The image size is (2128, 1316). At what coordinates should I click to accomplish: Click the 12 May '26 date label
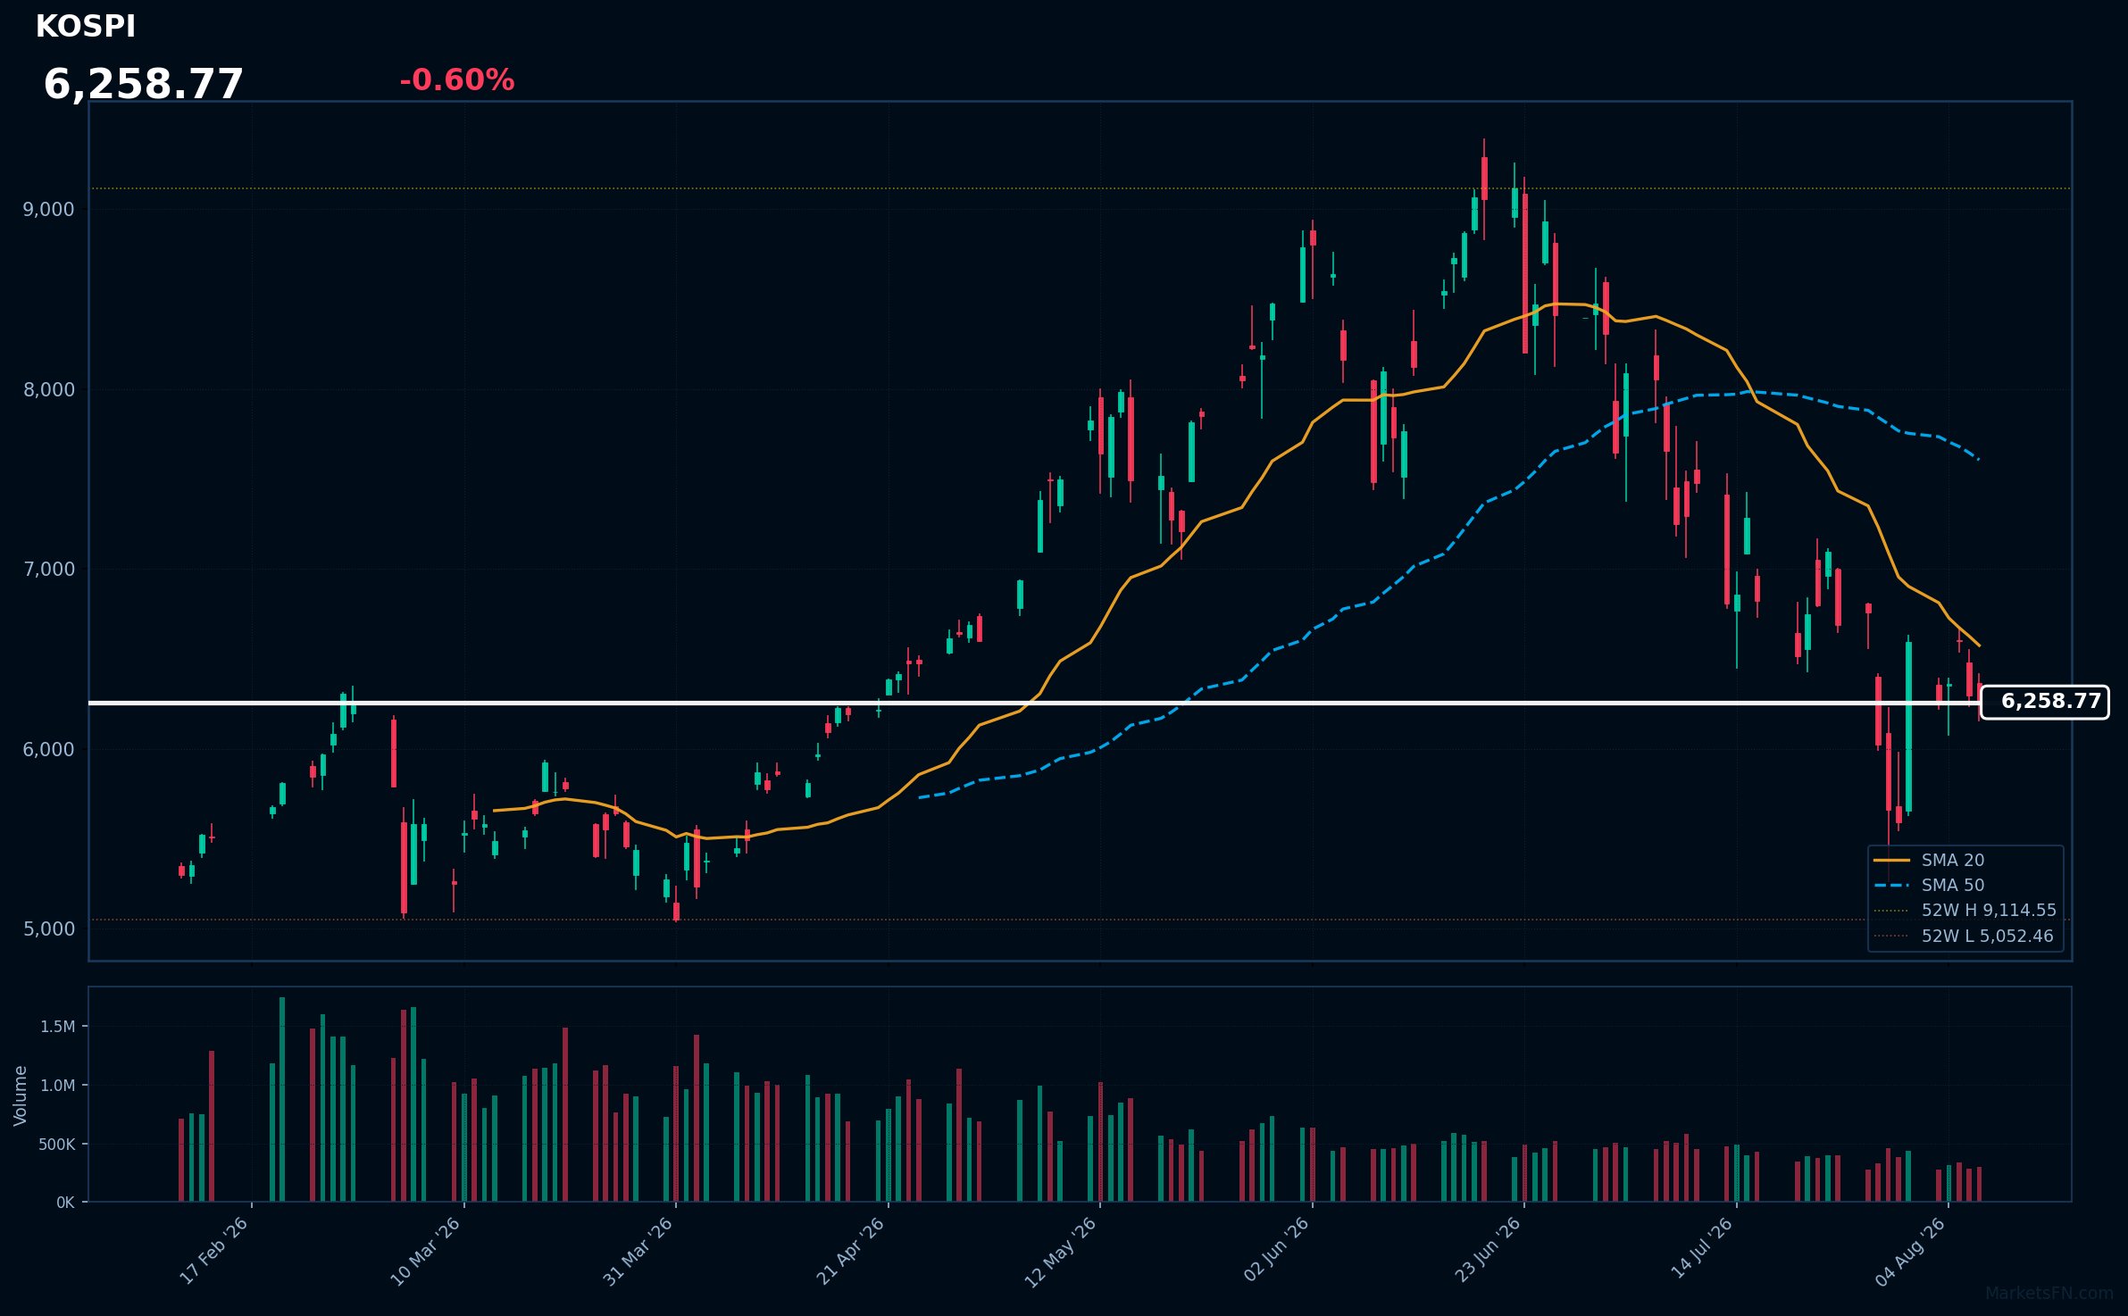pos(1061,1253)
